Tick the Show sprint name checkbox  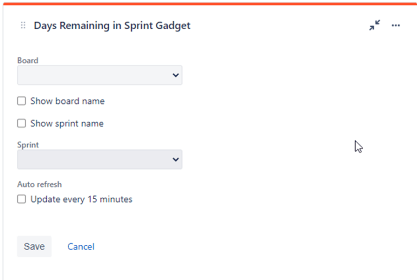(x=22, y=123)
